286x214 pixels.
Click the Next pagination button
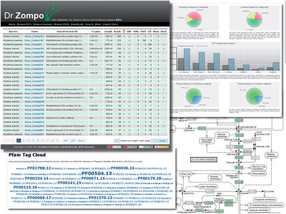click(81, 140)
